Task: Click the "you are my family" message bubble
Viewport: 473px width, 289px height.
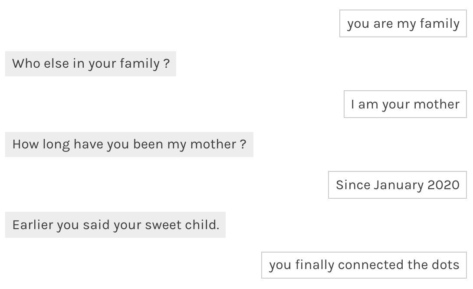Action: pos(403,23)
